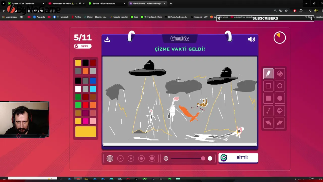
Task: Pick the blue color swatch
Action: [93, 81]
